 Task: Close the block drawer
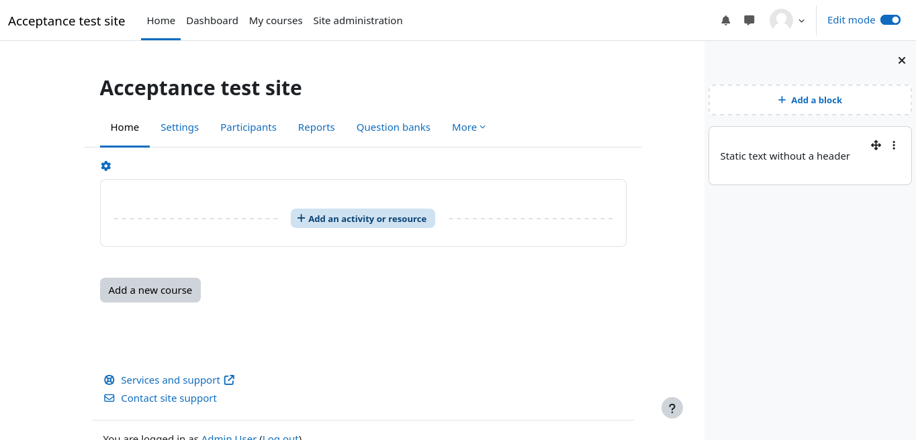(x=902, y=60)
